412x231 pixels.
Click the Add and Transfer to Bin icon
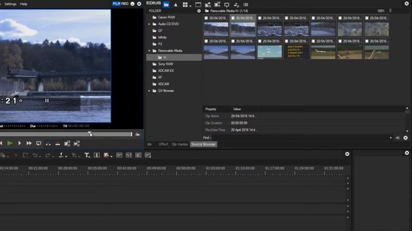(218, 4)
